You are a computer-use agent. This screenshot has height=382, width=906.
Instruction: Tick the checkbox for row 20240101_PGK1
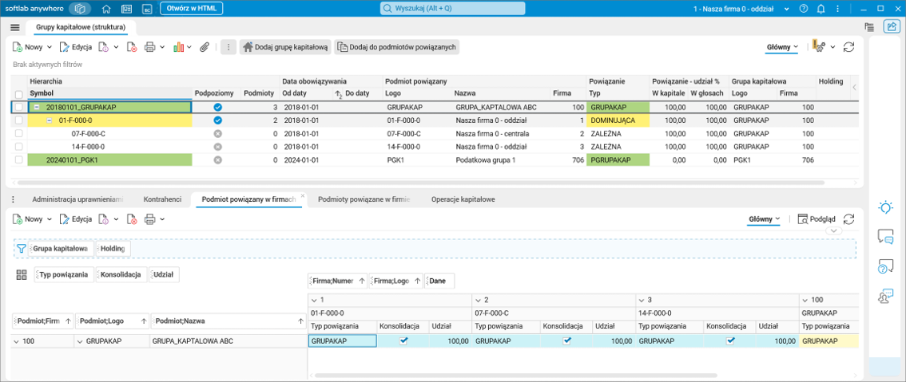coord(19,160)
